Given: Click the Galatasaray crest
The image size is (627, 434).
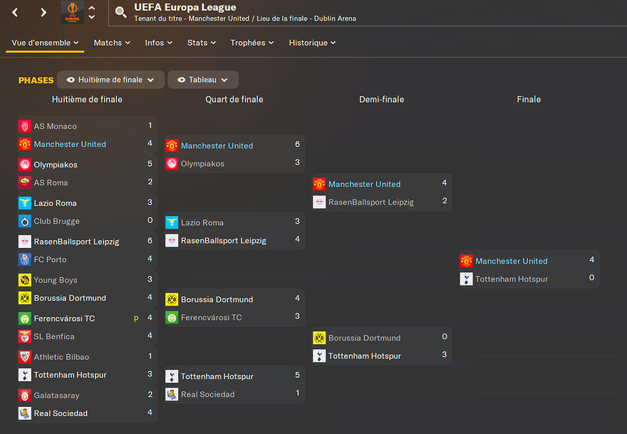Looking at the screenshot, I should 25,395.
